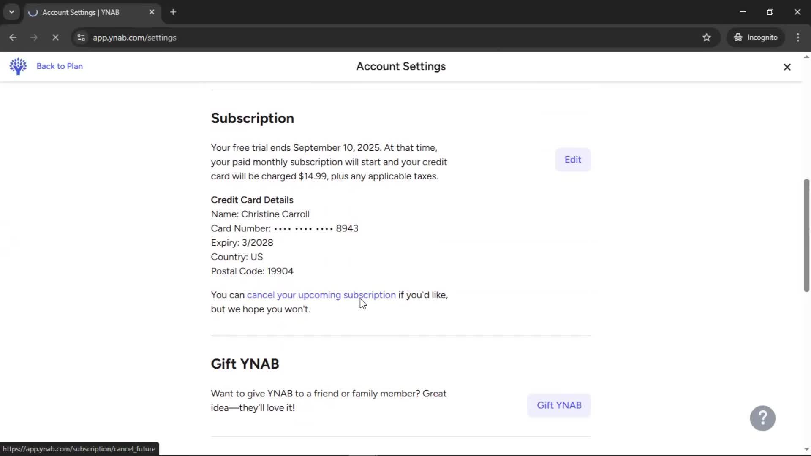Open site information icon in address bar
The width and height of the screenshot is (811, 456).
tap(81, 38)
